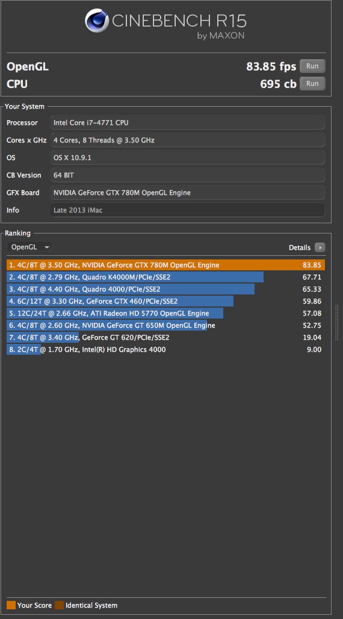The width and height of the screenshot is (343, 619).
Task: Click the Cinebench sphere logo
Action: click(x=97, y=21)
